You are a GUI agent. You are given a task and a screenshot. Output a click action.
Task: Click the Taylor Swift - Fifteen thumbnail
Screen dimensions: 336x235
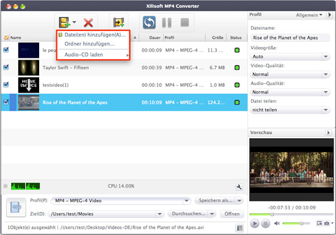click(29, 68)
